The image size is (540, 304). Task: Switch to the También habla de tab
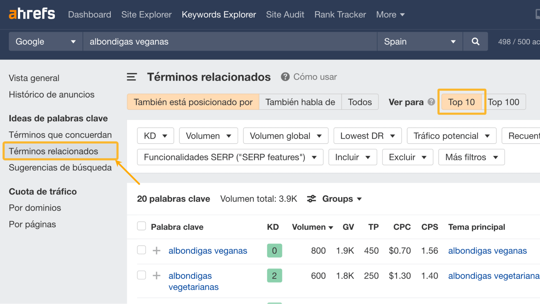click(x=300, y=102)
